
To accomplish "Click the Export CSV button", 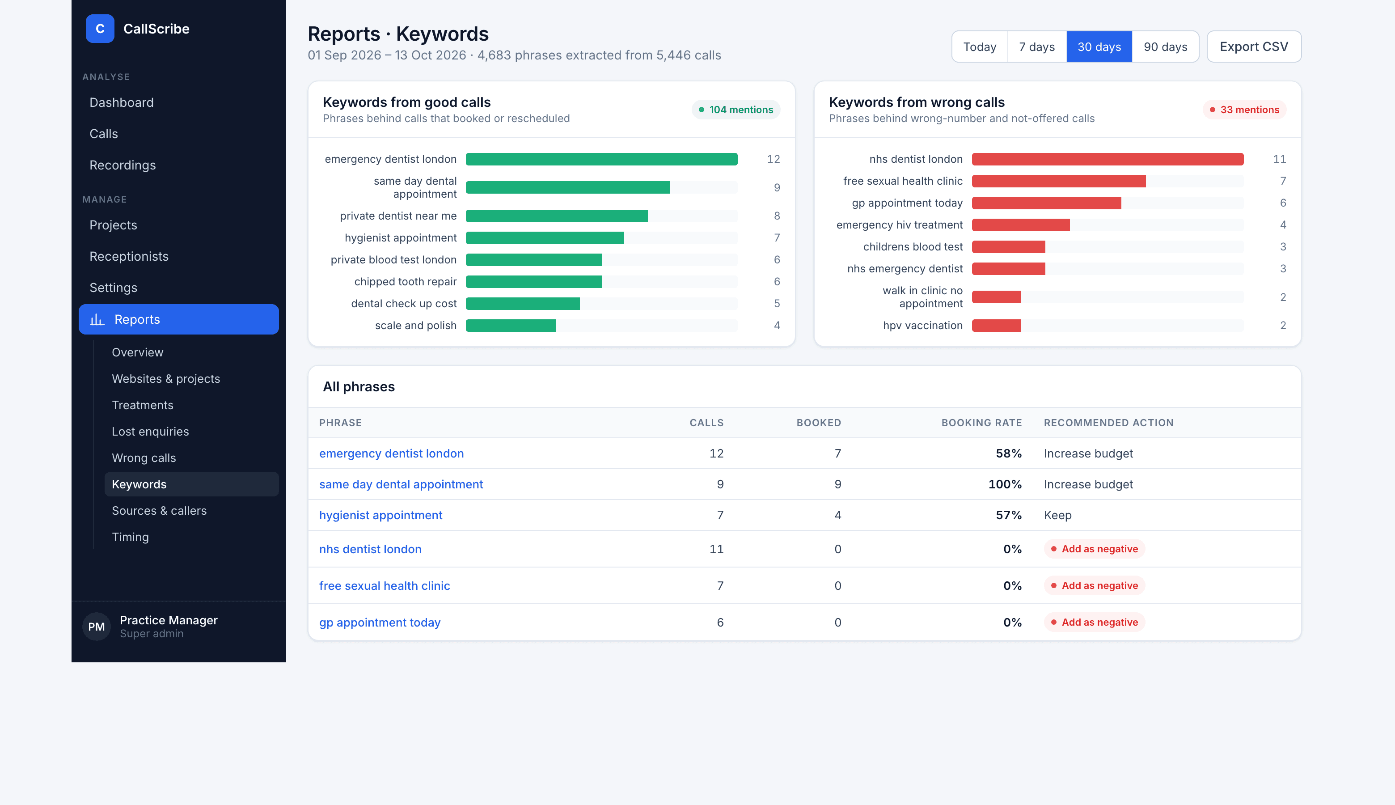I will tap(1254, 47).
